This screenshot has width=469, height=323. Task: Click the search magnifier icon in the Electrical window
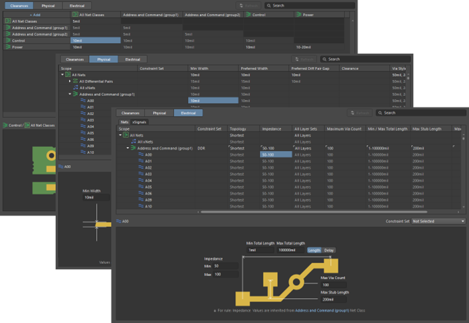380,113
